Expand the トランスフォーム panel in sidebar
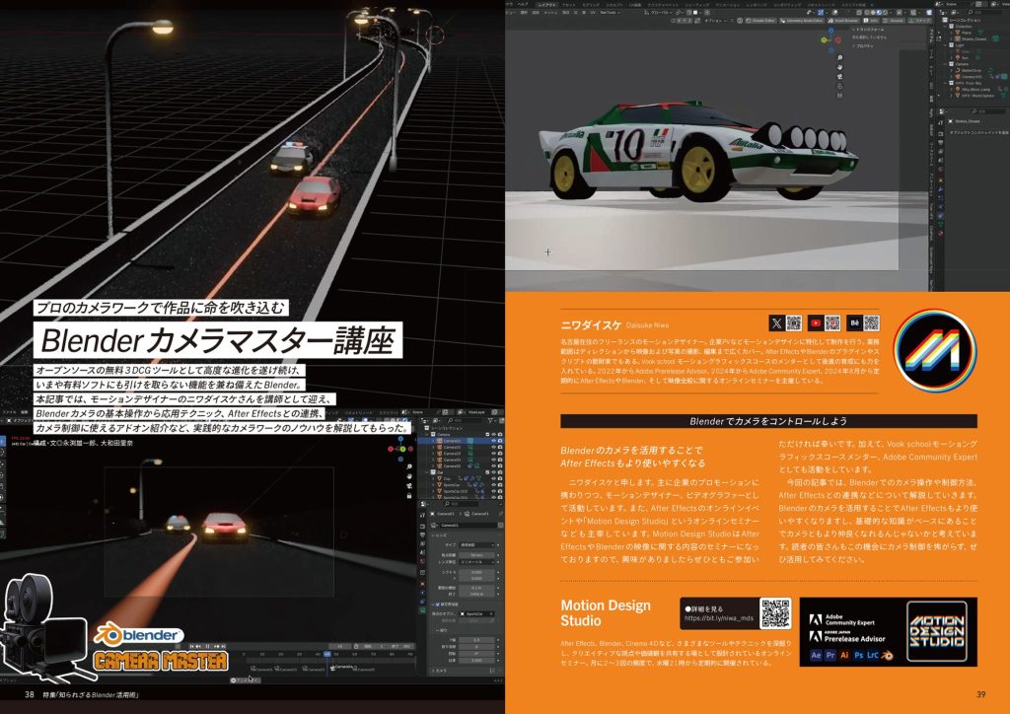The width and height of the screenshot is (1010, 714). pos(869,29)
